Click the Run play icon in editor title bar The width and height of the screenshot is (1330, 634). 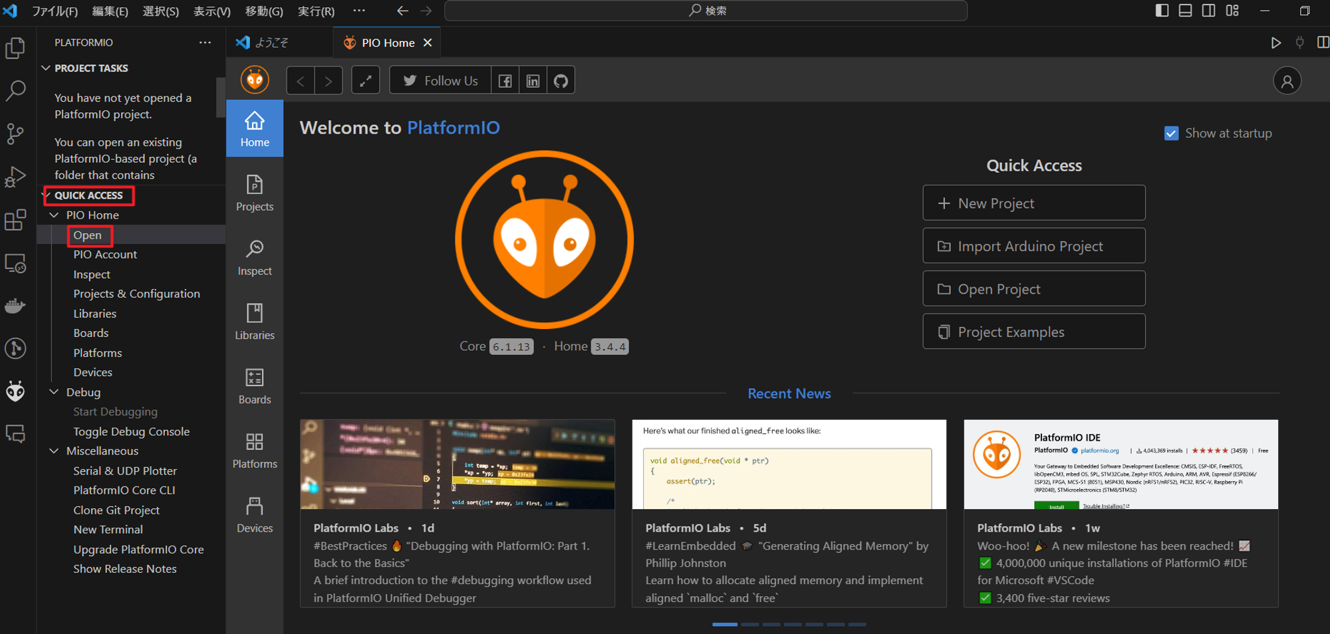[1275, 43]
